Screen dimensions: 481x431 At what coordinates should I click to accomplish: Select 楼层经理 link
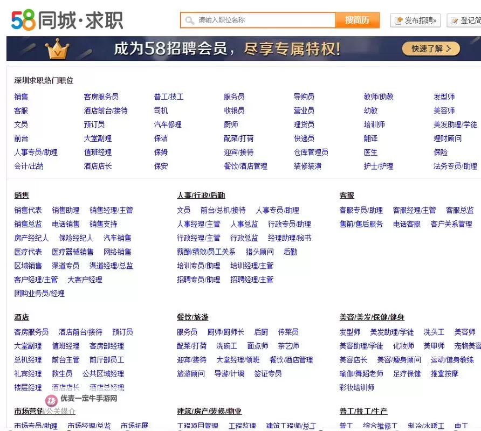pyautogui.click(x=28, y=388)
